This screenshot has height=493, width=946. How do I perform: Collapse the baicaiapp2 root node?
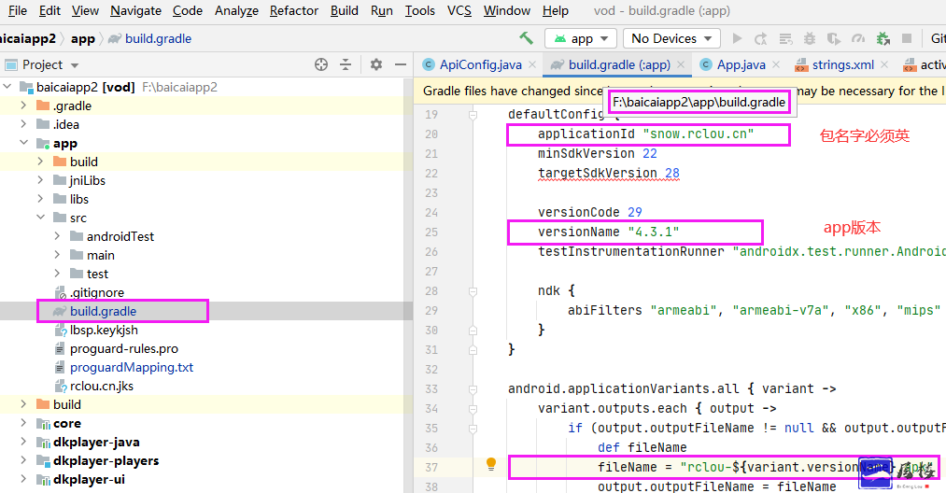[x=7, y=87]
